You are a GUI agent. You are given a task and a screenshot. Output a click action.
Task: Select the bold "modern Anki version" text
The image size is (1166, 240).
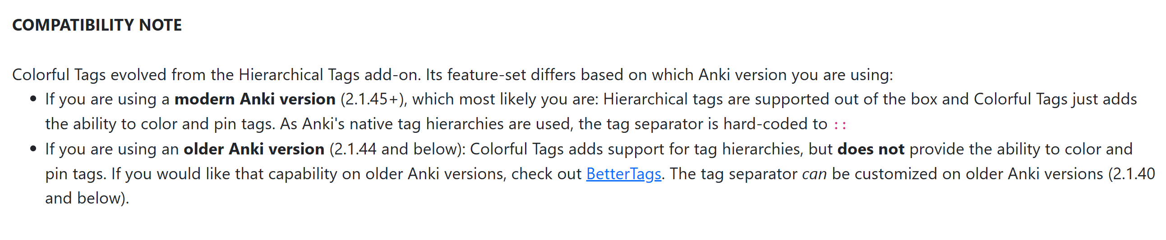click(255, 100)
